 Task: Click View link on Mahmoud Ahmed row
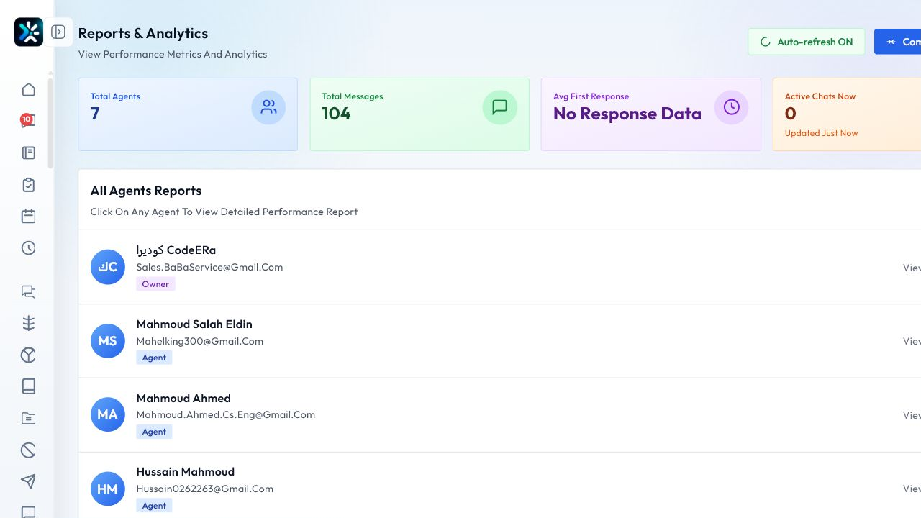[912, 415]
